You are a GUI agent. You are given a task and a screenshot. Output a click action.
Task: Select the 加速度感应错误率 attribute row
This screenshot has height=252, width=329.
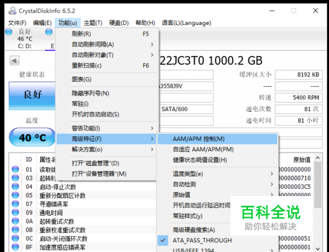(x=84, y=247)
